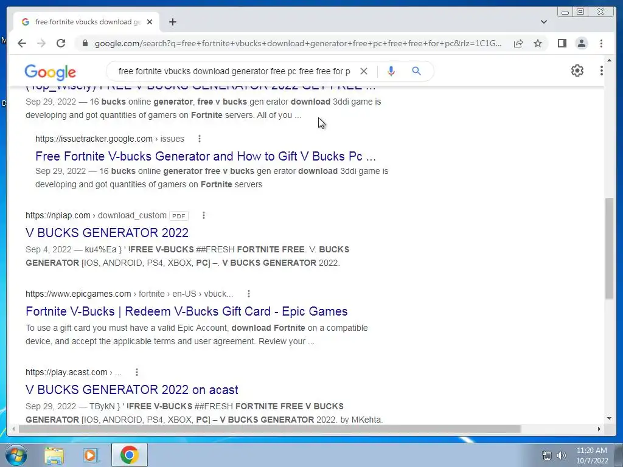The height and width of the screenshot is (467, 623).
Task: Open Redeem V-Bucks Gift Card Epic Games
Action: 186,311
